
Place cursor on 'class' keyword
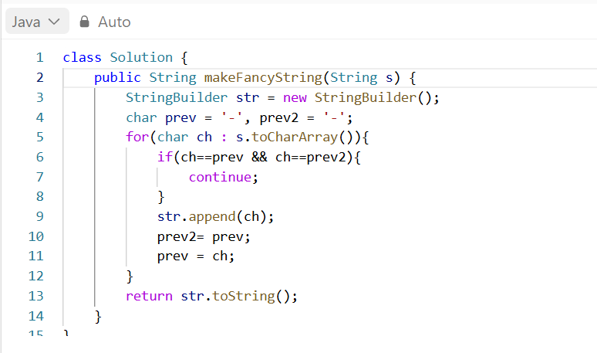click(x=83, y=58)
